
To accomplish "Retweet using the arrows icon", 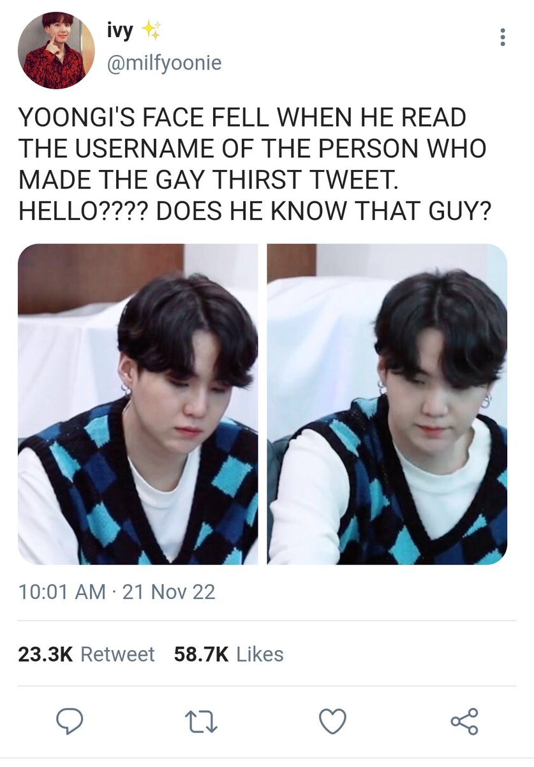I will [x=201, y=722].
